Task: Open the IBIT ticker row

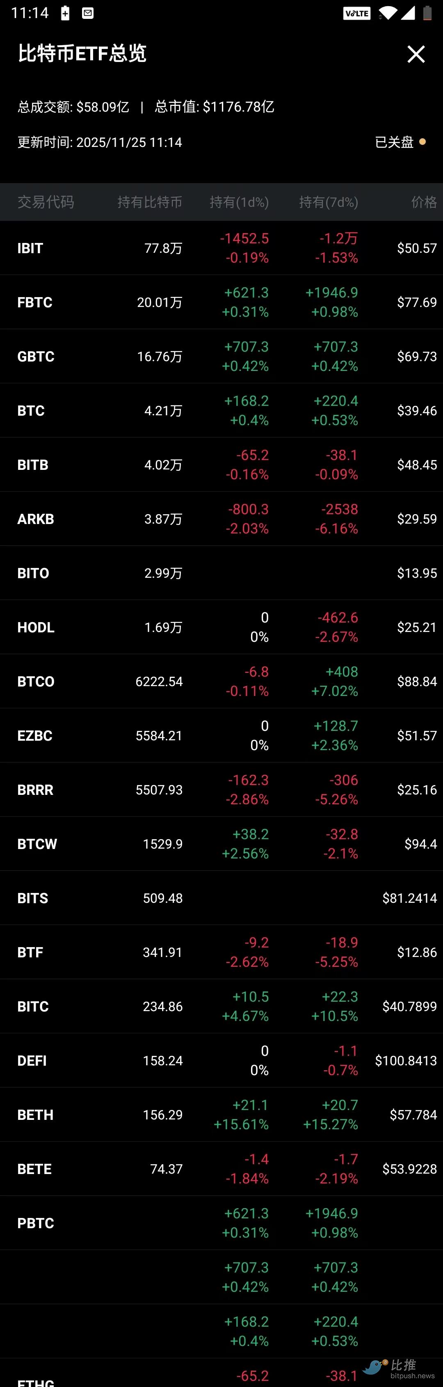Action: tap(30, 248)
